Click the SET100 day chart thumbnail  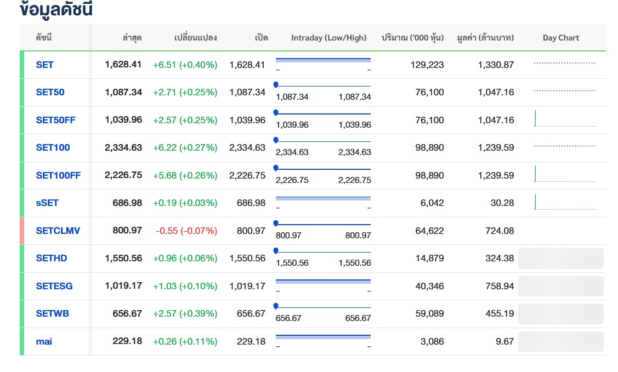coord(564,146)
